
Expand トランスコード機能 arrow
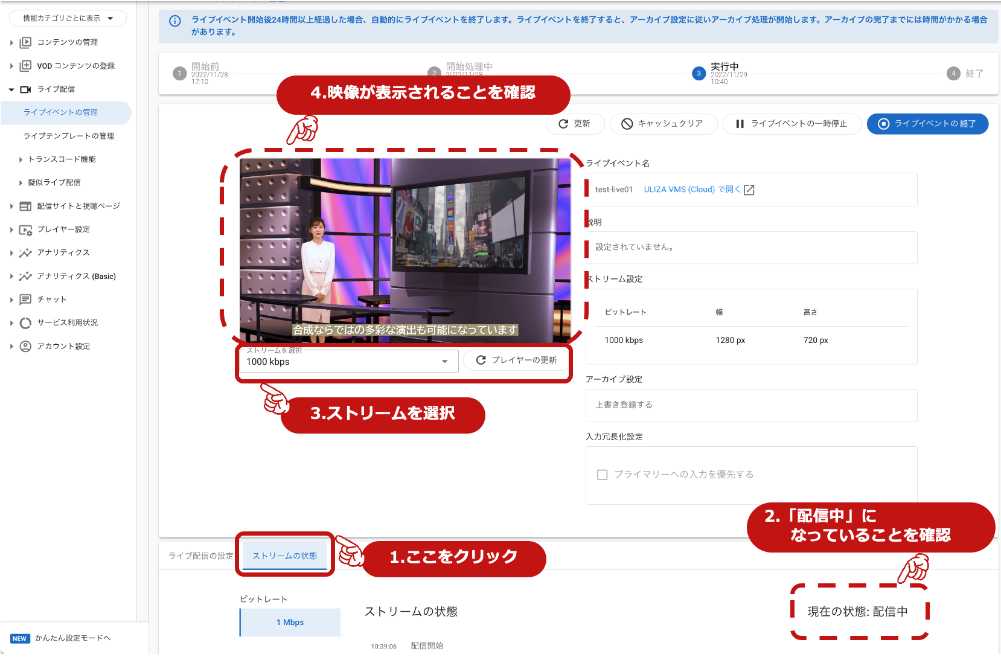pyautogui.click(x=21, y=159)
